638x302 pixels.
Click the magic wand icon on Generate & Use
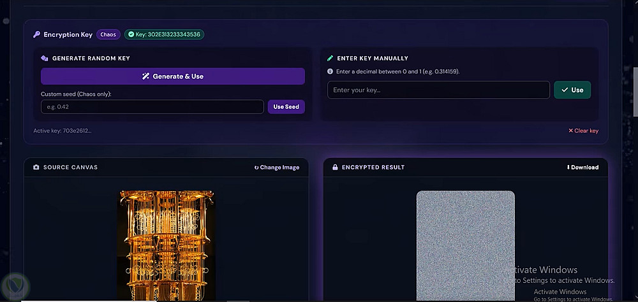point(145,76)
